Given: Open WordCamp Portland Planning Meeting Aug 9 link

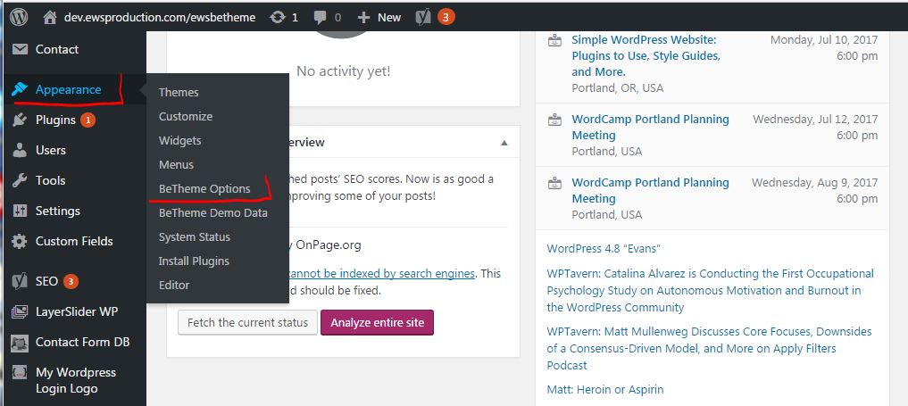Looking at the screenshot, I should point(650,190).
